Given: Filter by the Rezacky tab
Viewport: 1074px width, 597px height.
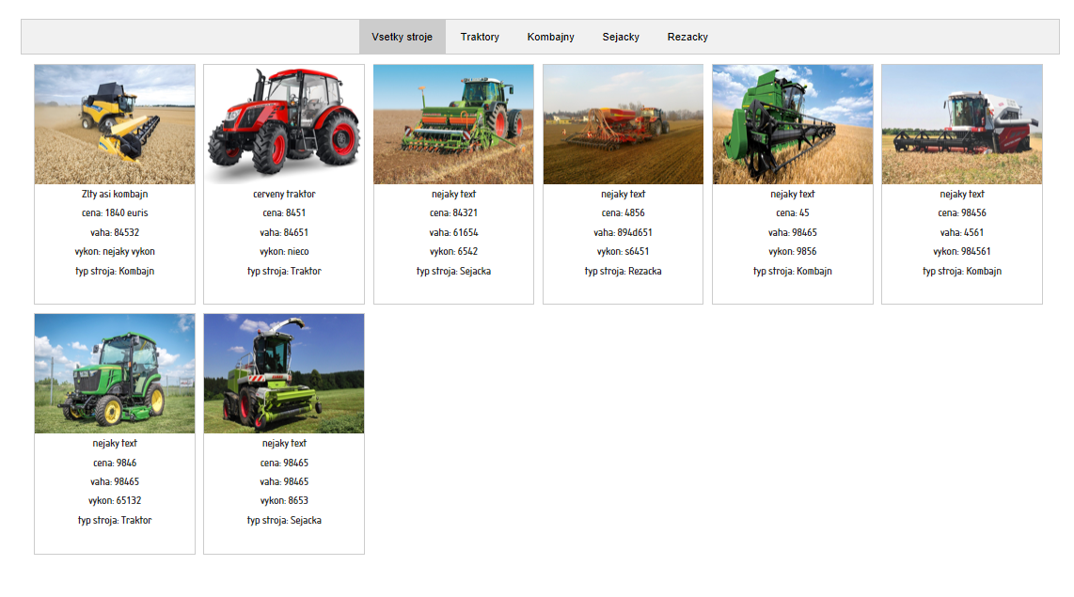Looking at the screenshot, I should pos(687,37).
